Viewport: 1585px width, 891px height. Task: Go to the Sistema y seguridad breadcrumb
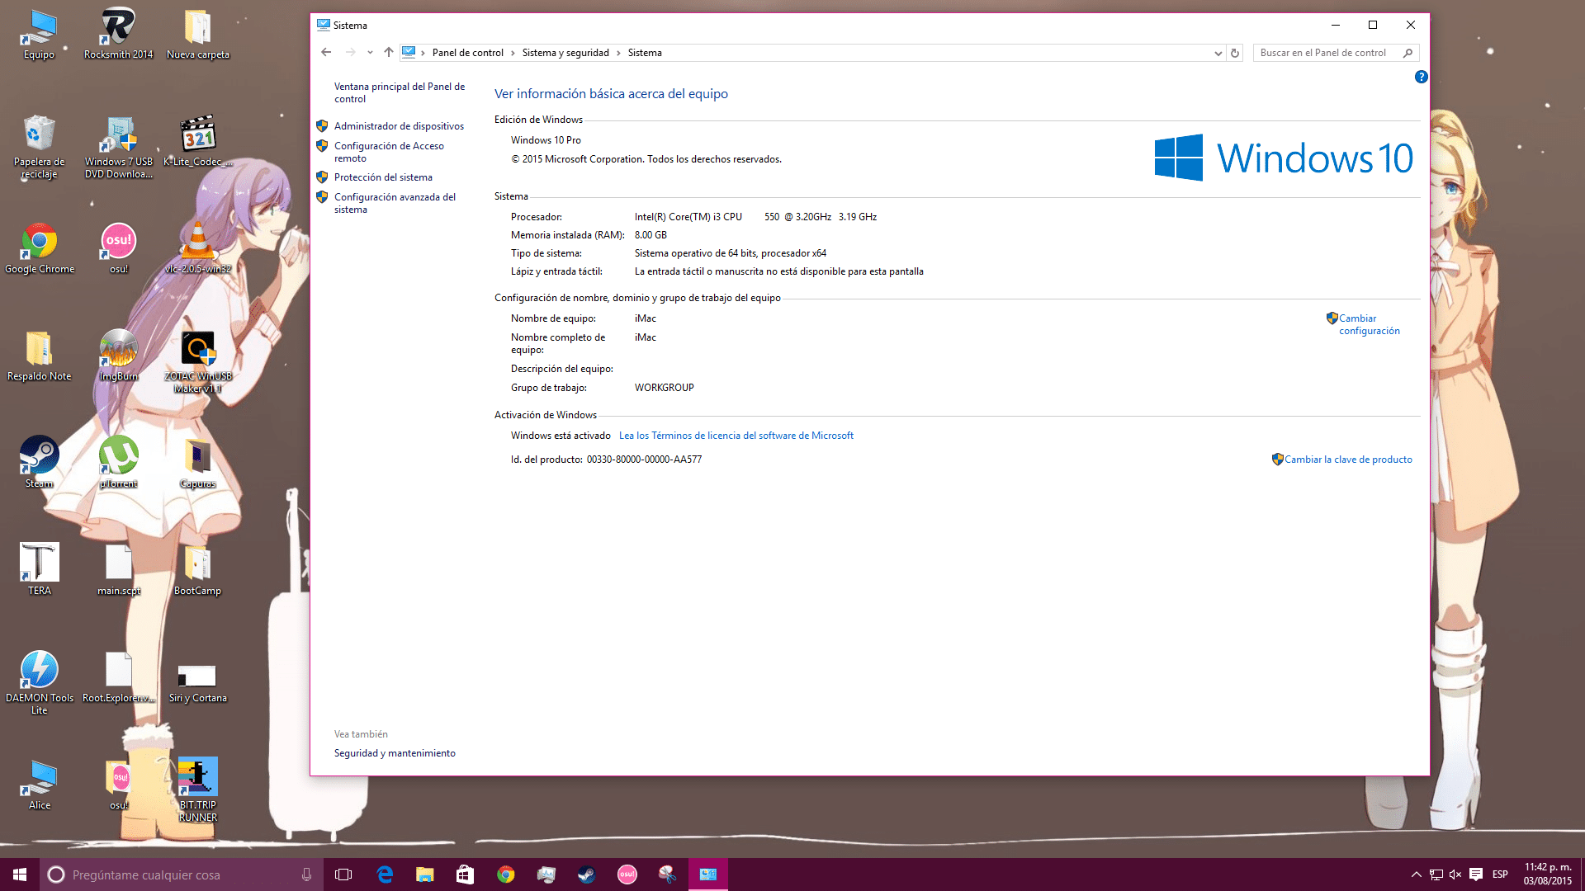coord(565,53)
